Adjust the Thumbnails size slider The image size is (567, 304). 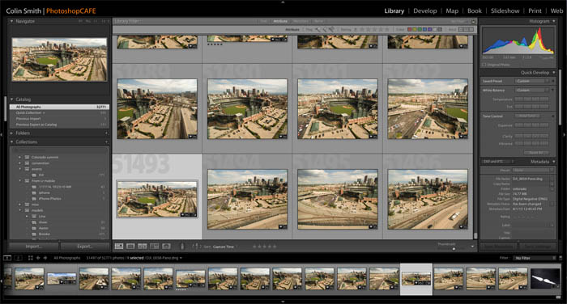point(454,248)
